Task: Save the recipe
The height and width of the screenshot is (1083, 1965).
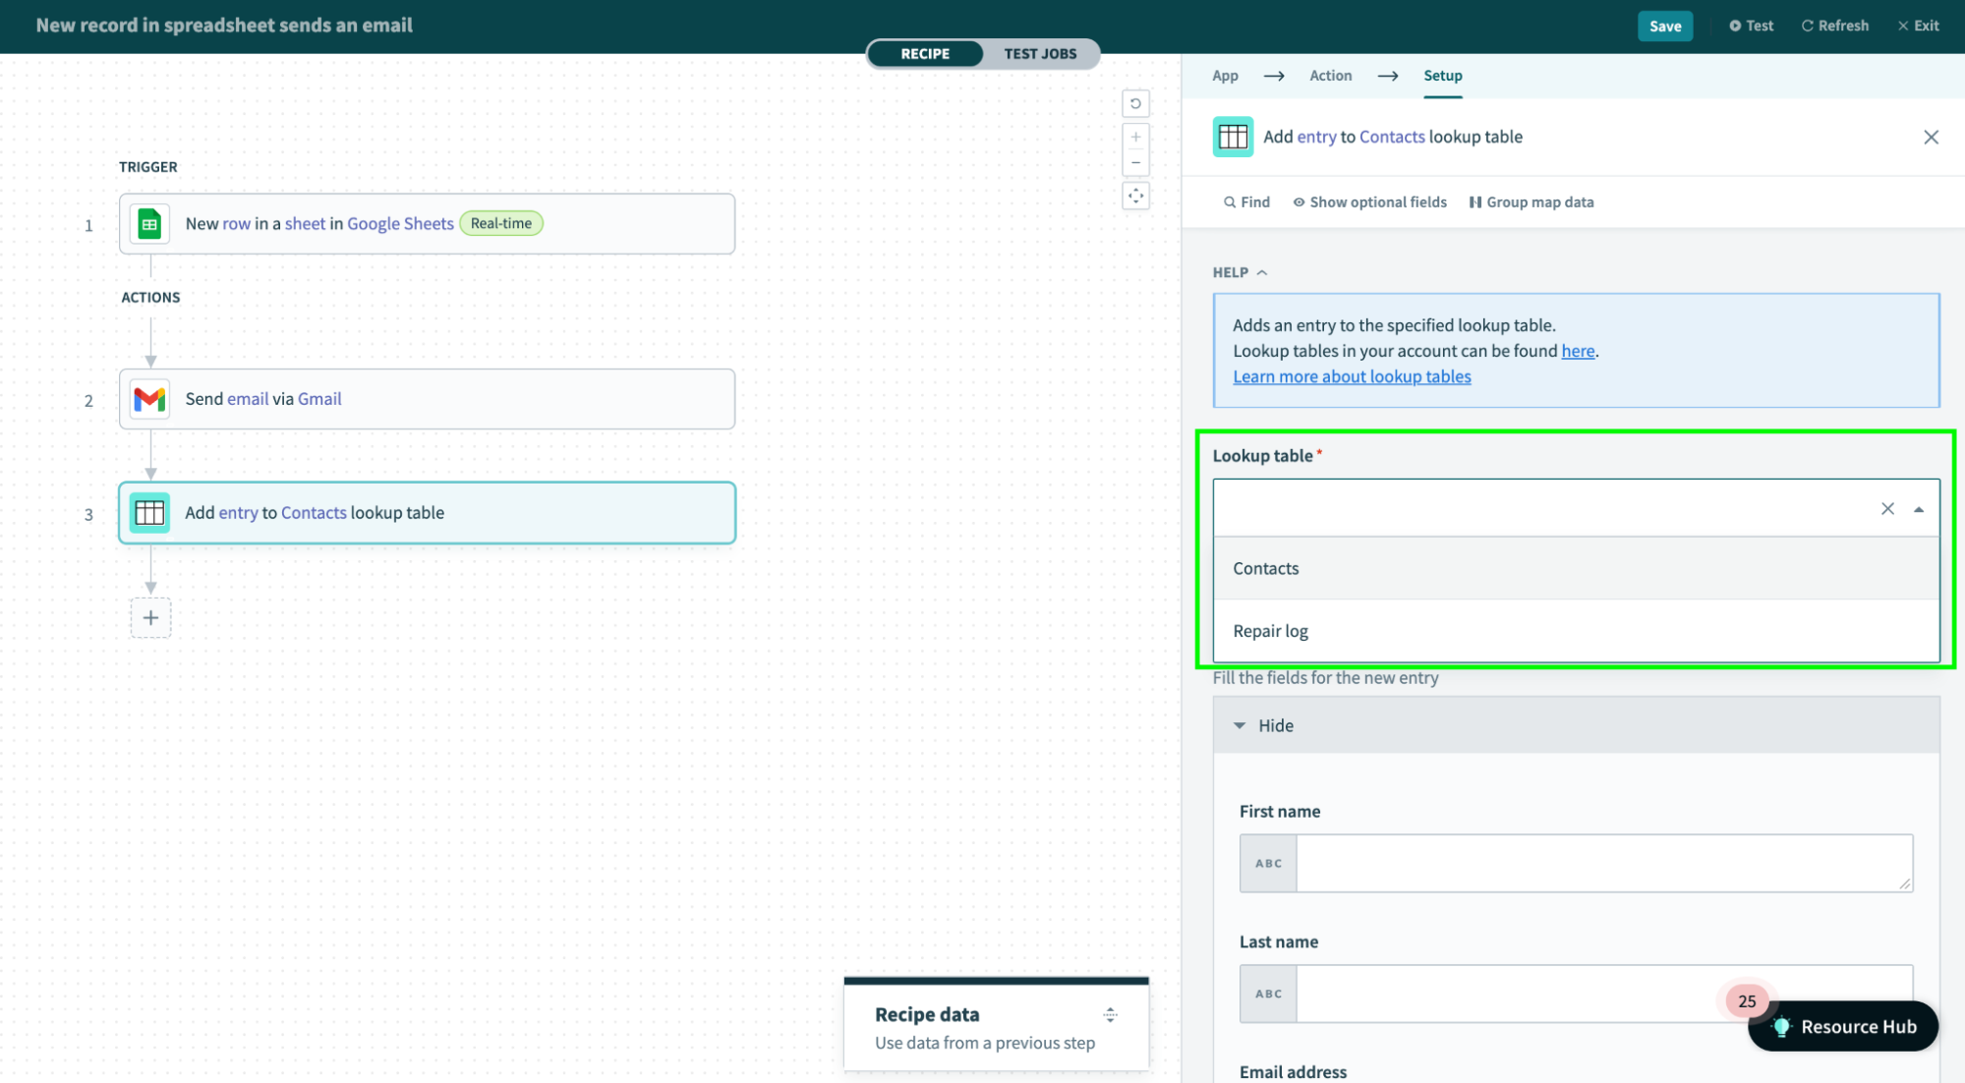Action: click(1664, 27)
